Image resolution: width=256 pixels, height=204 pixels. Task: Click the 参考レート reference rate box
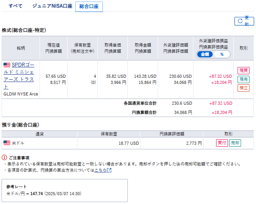click(64, 191)
